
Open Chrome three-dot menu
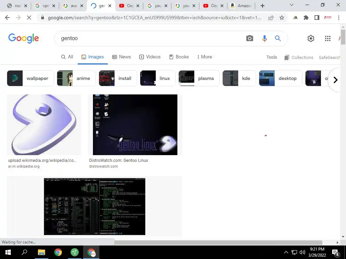point(339,18)
